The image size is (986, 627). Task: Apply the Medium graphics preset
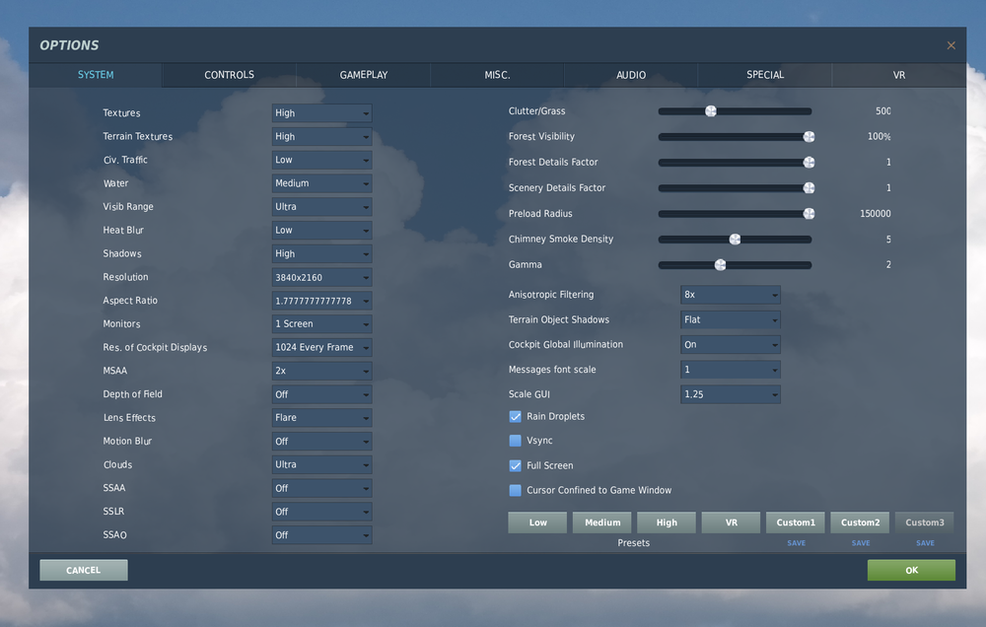[601, 522]
